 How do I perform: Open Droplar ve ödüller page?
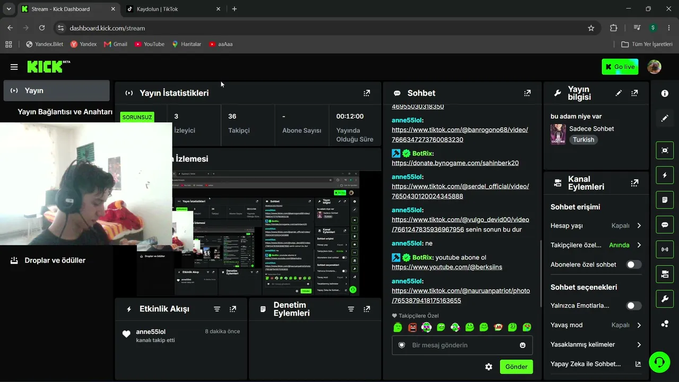pos(56,261)
